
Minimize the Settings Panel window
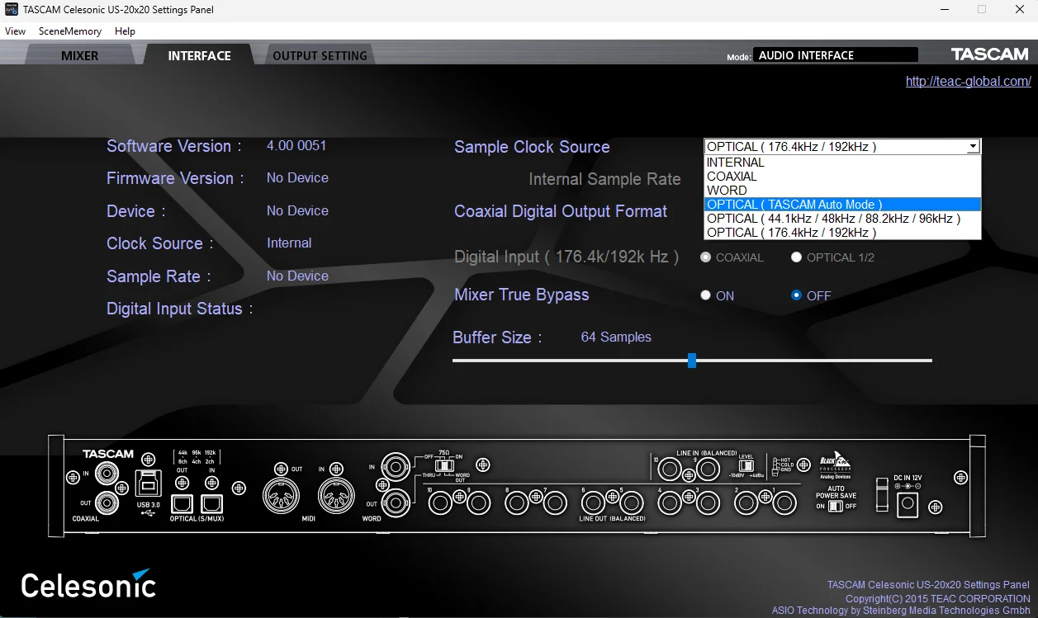[x=943, y=9]
